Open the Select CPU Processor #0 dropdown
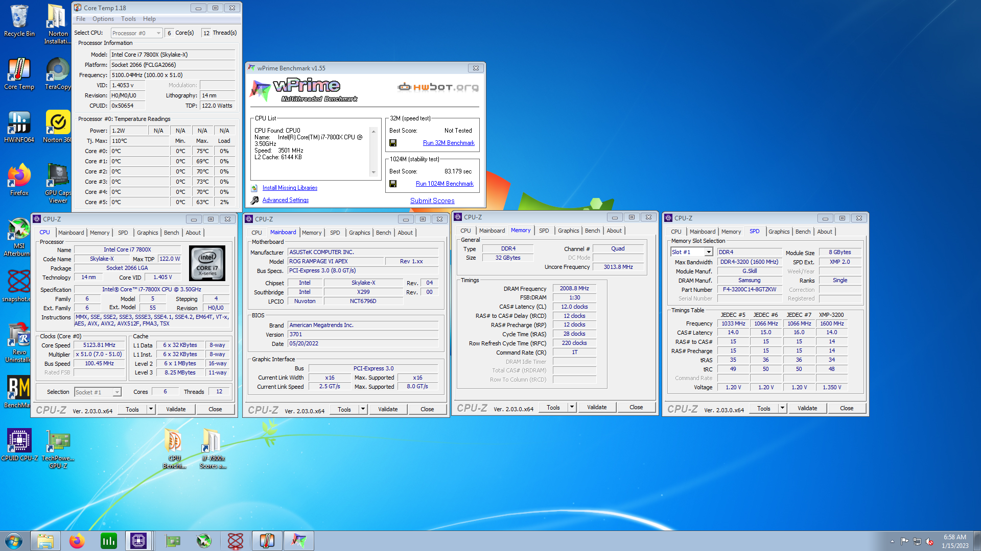This screenshot has height=551, width=981. coord(136,33)
